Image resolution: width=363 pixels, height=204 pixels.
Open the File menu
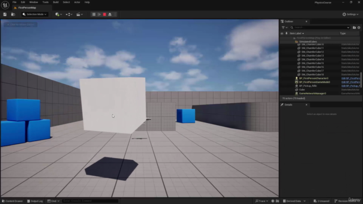[x=14, y=2]
